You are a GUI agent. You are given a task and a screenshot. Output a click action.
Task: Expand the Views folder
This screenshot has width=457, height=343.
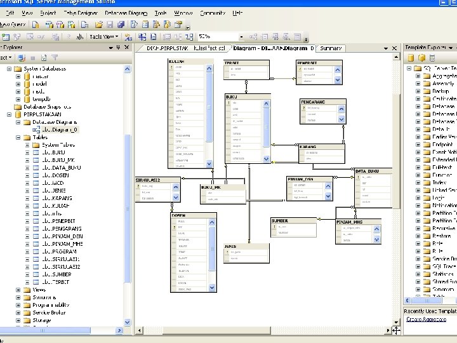point(18,290)
